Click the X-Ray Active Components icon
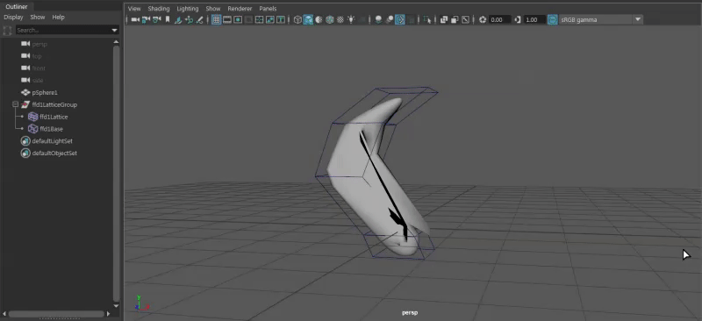Screen dimensions: 702x321 pyautogui.click(x=455, y=19)
